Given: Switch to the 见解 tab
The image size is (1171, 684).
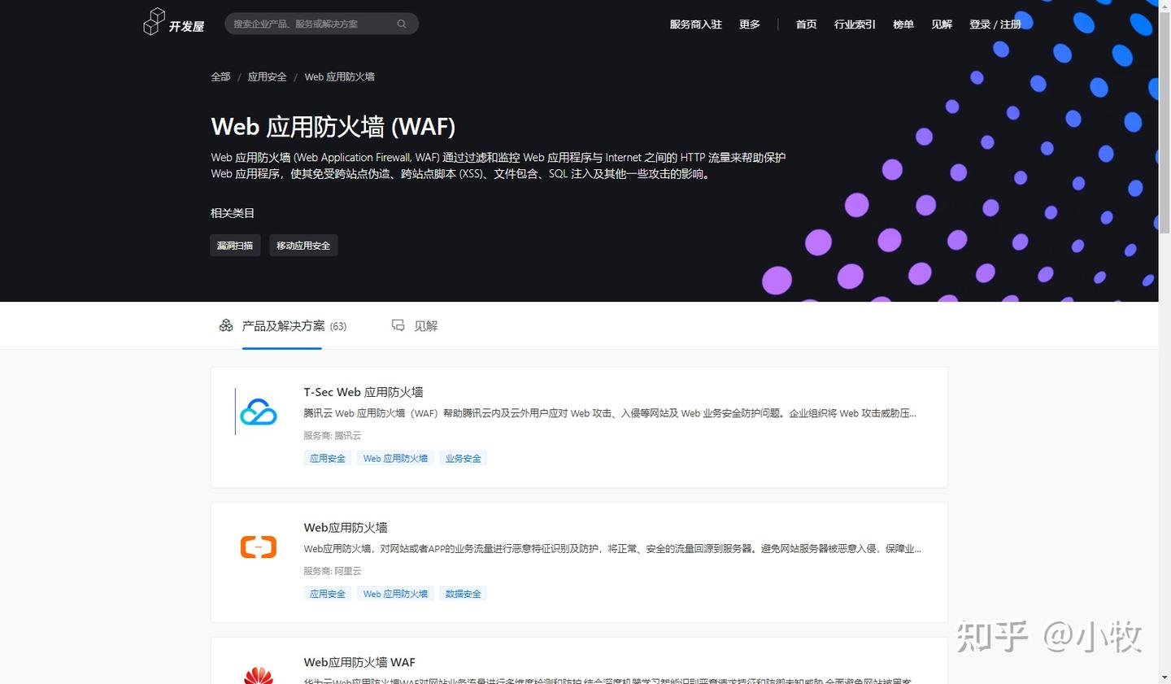Looking at the screenshot, I should pyautogui.click(x=426, y=325).
